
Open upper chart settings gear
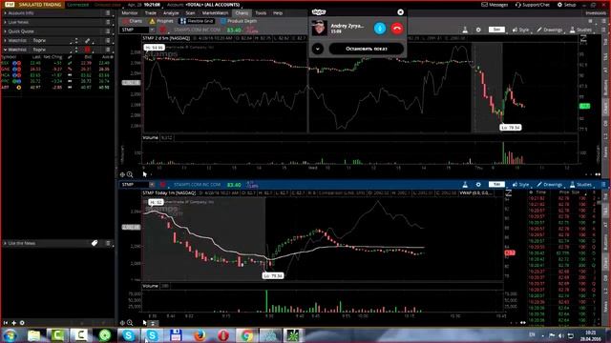tap(478, 30)
